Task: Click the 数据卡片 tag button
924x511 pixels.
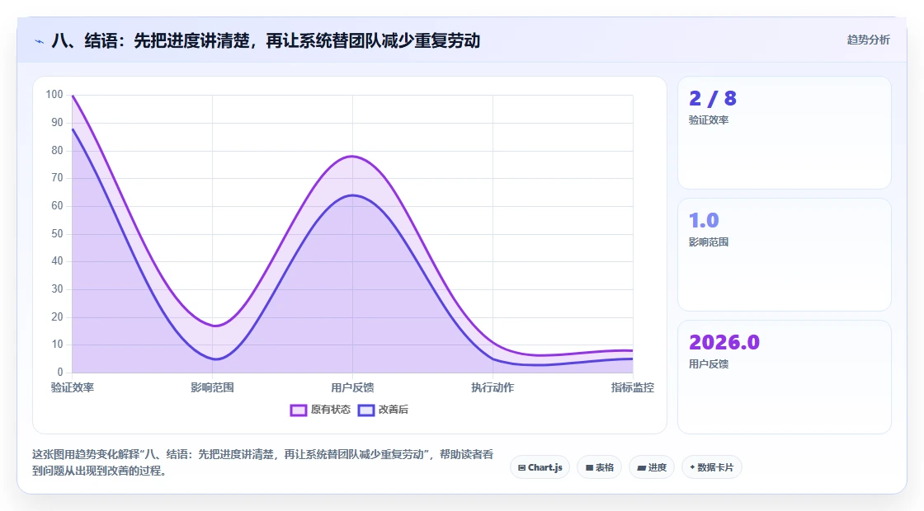Action: 711,467
